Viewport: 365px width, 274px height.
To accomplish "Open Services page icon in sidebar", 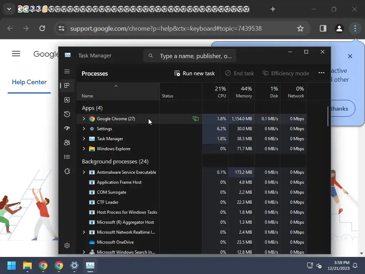I will click(x=67, y=171).
